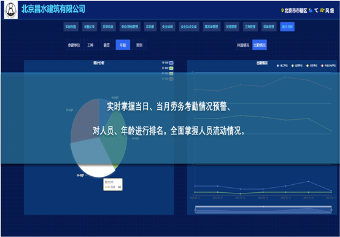This screenshot has width=340, height=237.
Task: Click the location pin icon
Action: click(282, 10)
